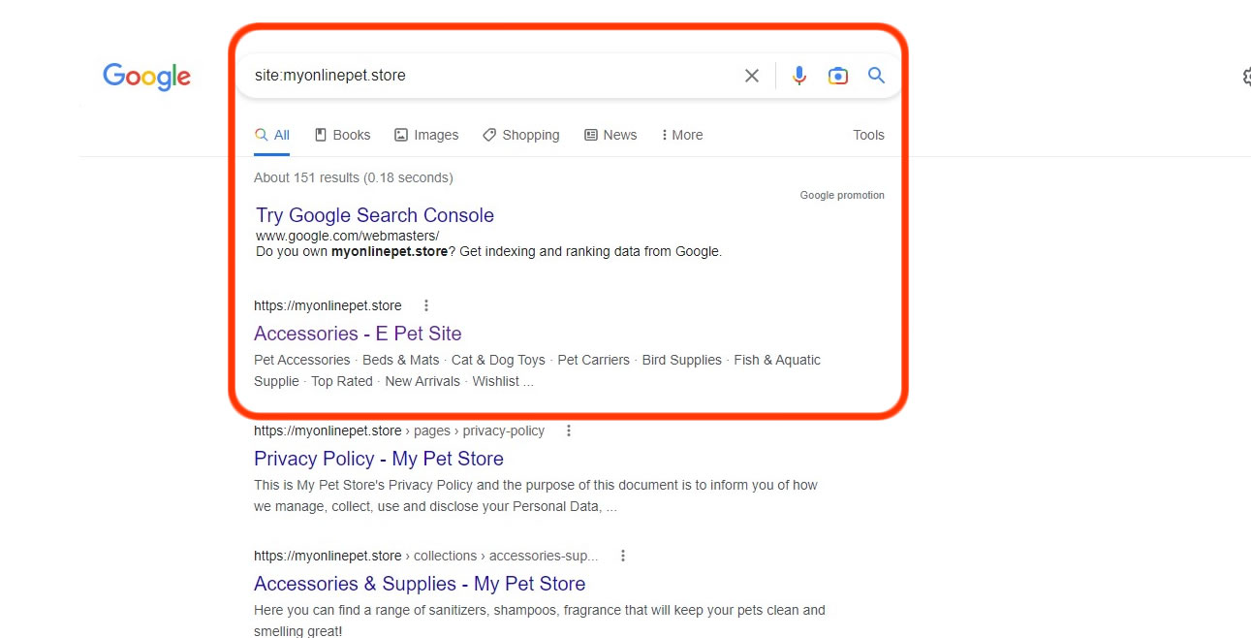Open Accessories & Supplies - My Pet Store result
Image resolution: width=1251 pixels, height=638 pixels.
point(420,584)
